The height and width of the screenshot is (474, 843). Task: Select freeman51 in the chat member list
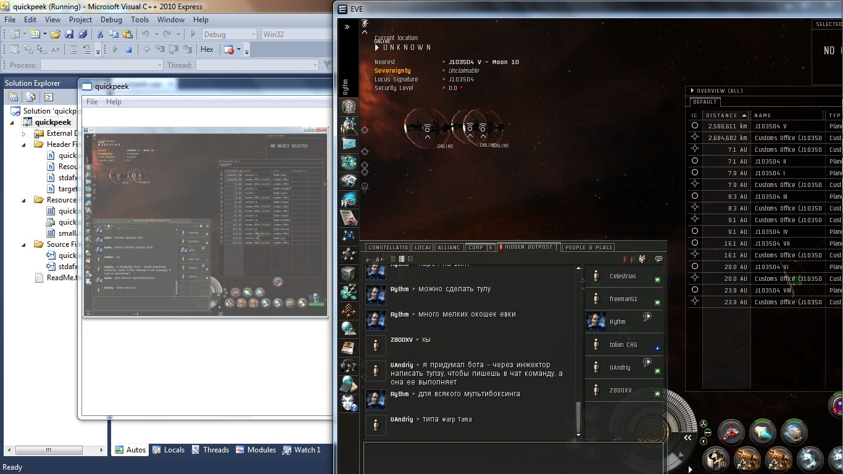click(624, 299)
